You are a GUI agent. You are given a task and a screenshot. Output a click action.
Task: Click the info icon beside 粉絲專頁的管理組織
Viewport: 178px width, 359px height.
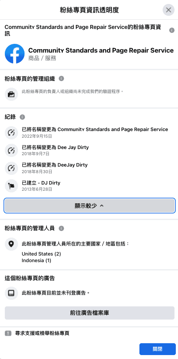pos(61,79)
